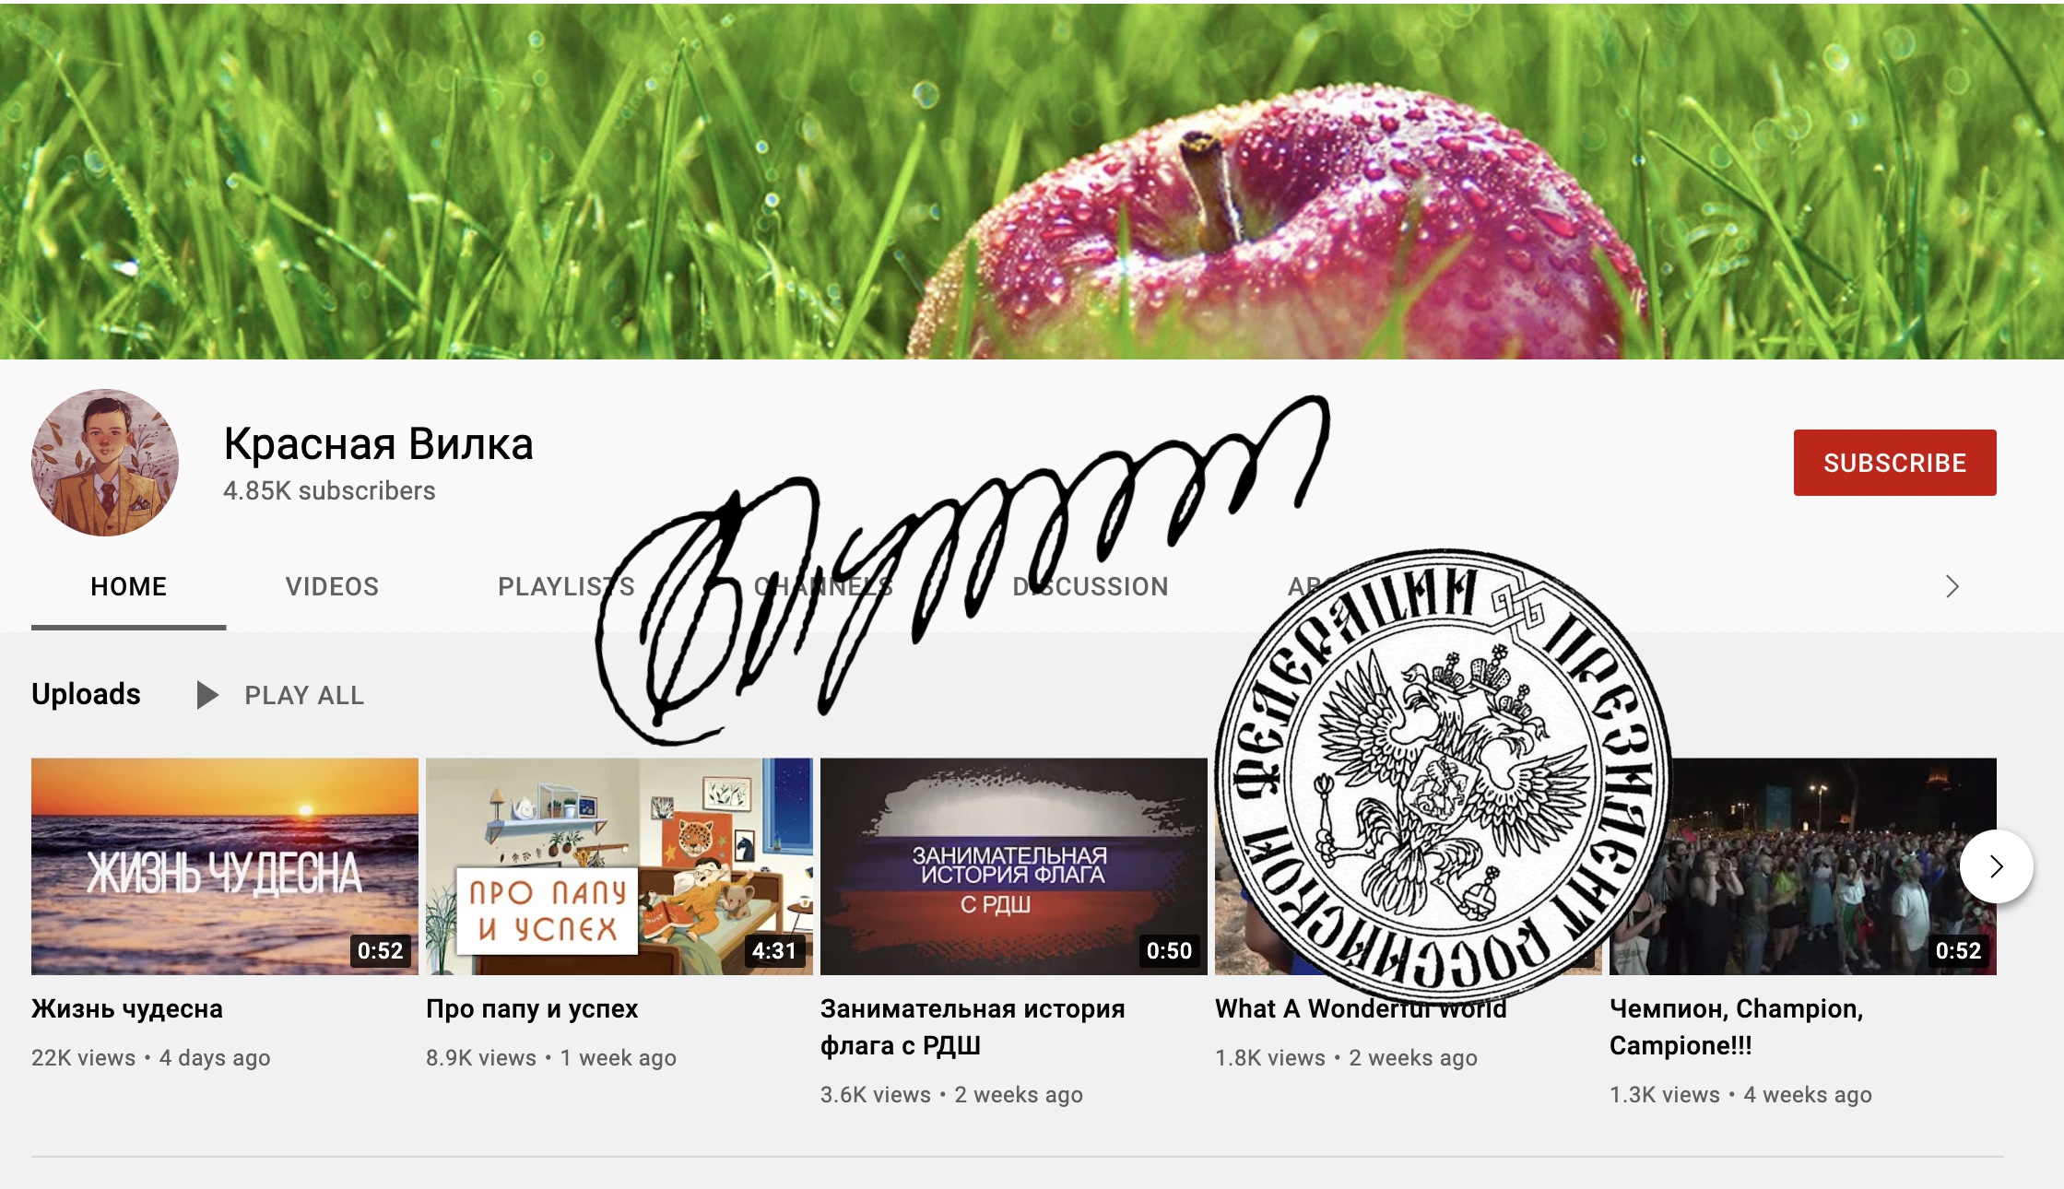The height and width of the screenshot is (1189, 2064).
Task: Play the flag history РДШ thumbnail
Action: click(1014, 866)
